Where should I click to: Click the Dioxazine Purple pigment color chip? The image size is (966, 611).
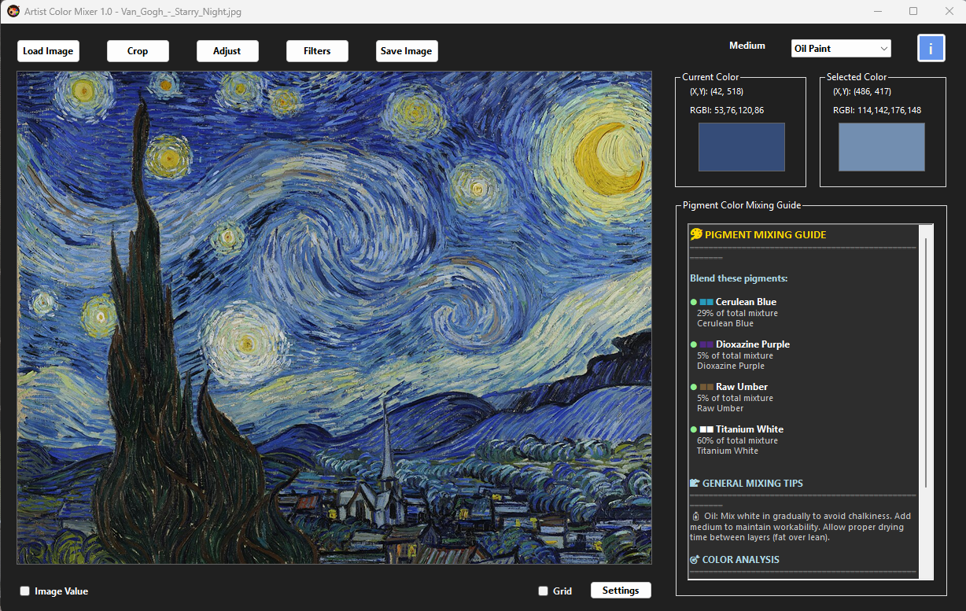point(706,344)
